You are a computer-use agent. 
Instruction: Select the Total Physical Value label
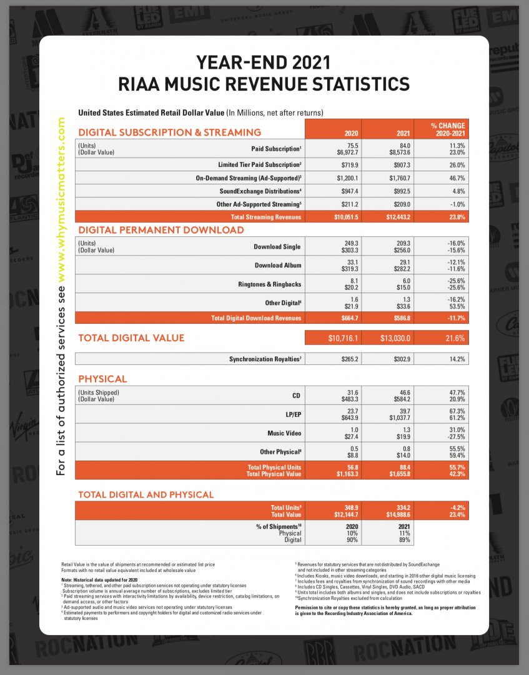point(274,474)
